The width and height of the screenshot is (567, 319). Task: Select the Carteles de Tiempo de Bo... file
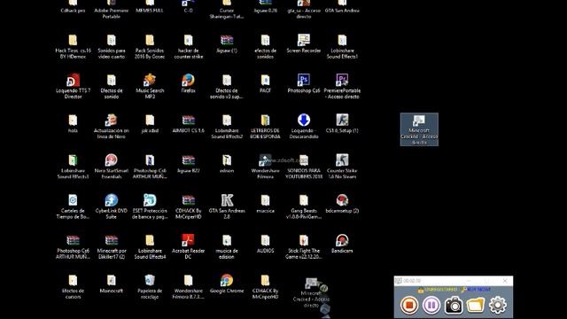click(x=73, y=206)
